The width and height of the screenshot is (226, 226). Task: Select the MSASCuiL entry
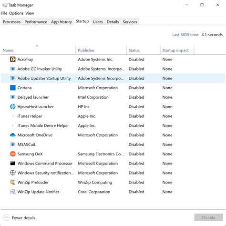coord(27,144)
